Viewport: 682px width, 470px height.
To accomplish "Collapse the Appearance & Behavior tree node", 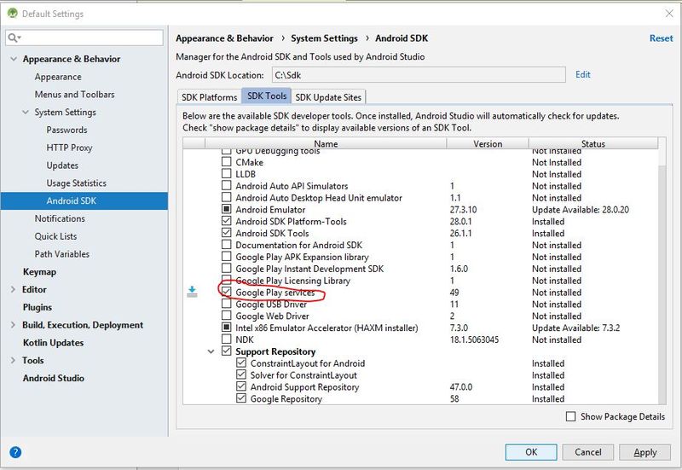I will click(14, 59).
